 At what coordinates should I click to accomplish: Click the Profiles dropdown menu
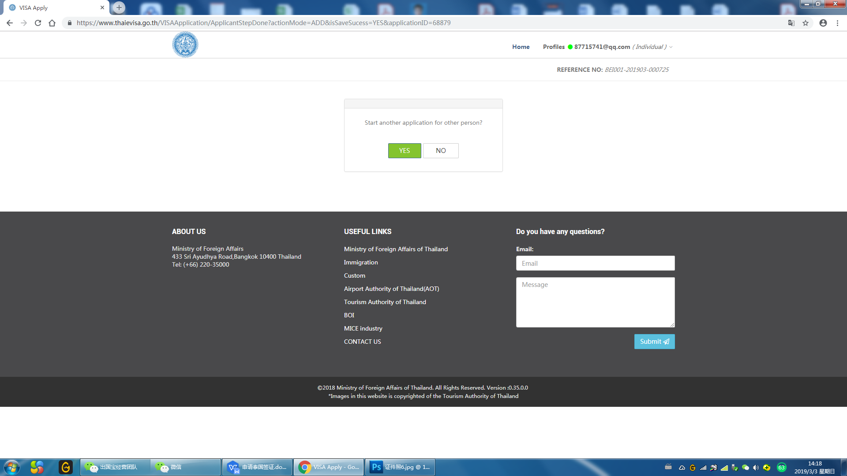pos(605,46)
